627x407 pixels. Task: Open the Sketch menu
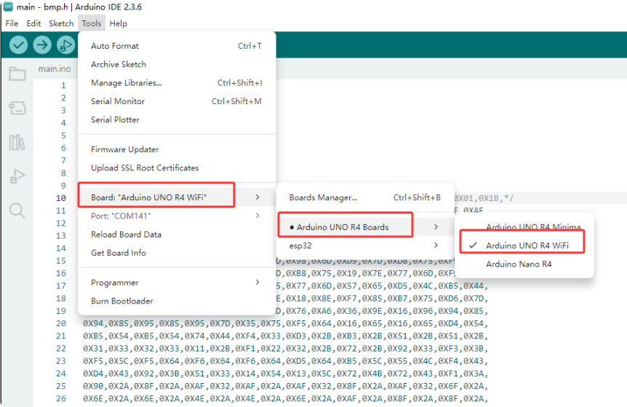click(61, 23)
